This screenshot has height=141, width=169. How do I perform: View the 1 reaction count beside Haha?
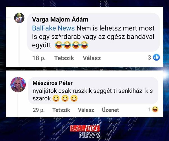tap(149, 110)
